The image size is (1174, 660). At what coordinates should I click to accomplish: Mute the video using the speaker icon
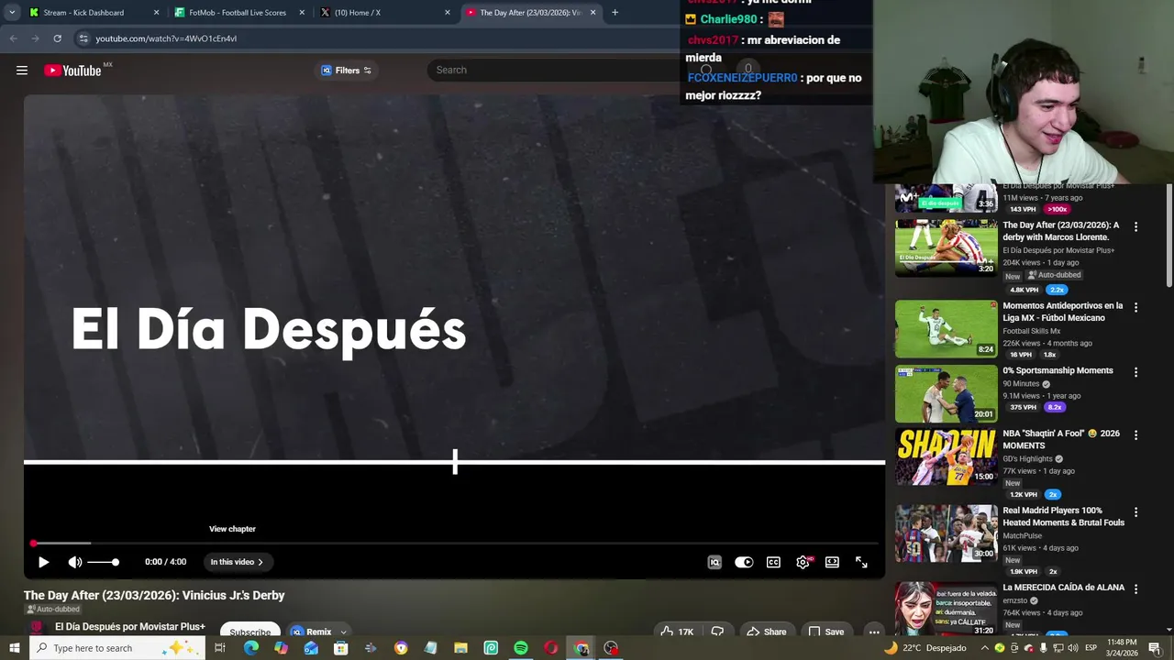click(x=75, y=562)
